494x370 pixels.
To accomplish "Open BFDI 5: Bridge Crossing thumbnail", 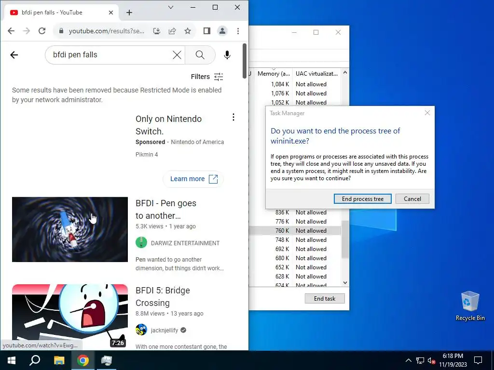I will [x=70, y=317].
